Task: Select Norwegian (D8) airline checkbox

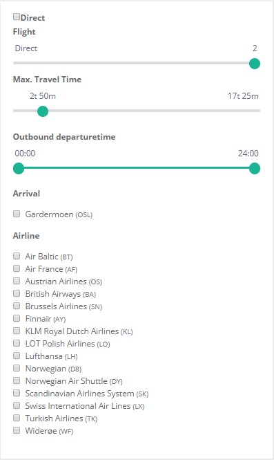Action: tap(17, 368)
